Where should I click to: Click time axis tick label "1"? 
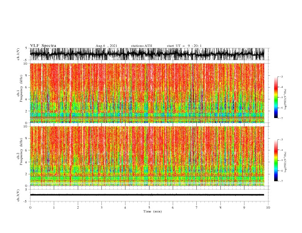click(54, 207)
